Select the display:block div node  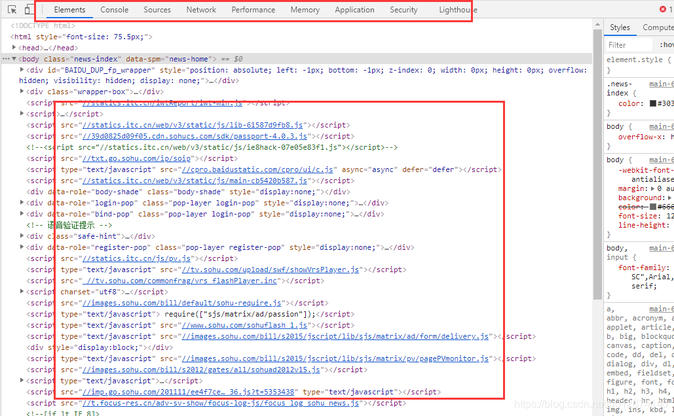point(100,347)
